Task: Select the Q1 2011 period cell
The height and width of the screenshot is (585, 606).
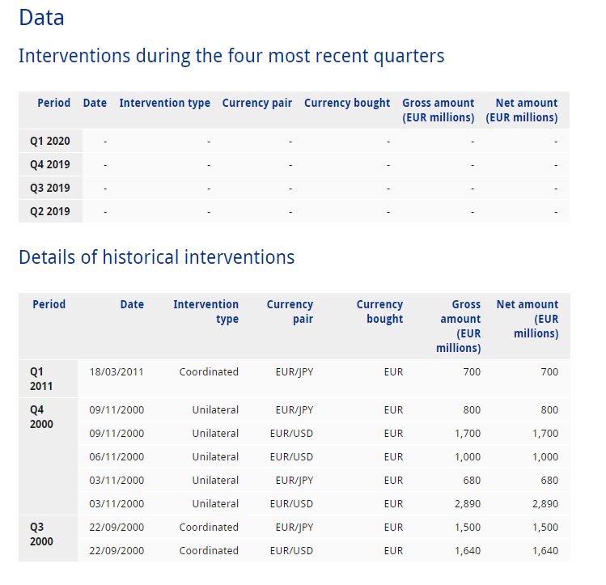Action: pyautogui.click(x=41, y=379)
